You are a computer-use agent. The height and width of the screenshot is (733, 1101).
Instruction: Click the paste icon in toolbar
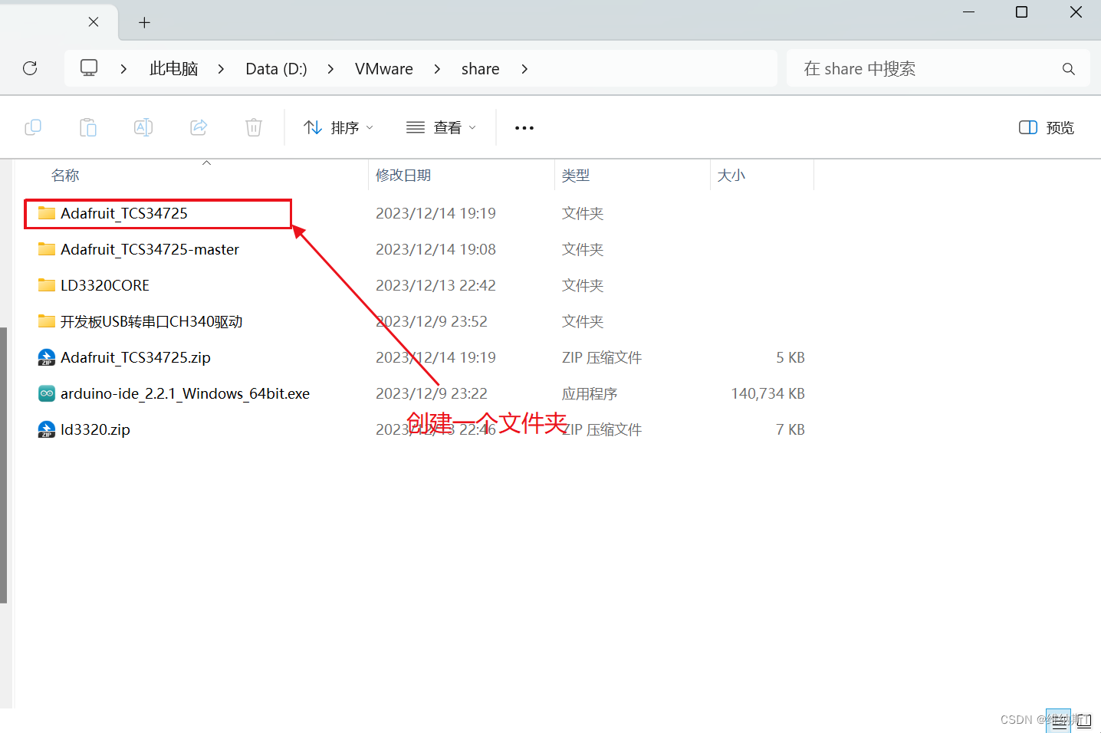click(88, 127)
